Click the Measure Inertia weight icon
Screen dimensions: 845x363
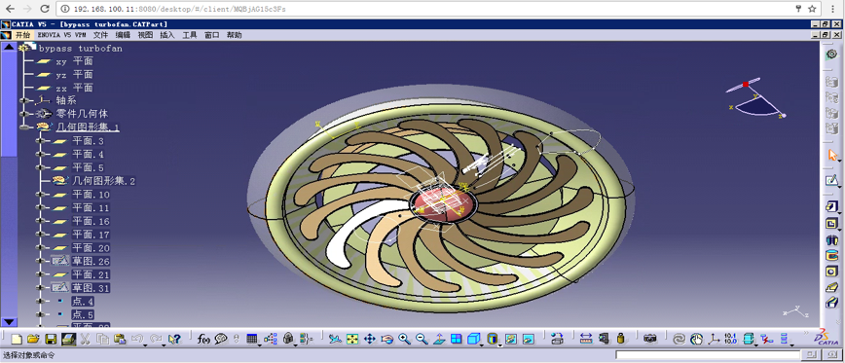(621, 339)
